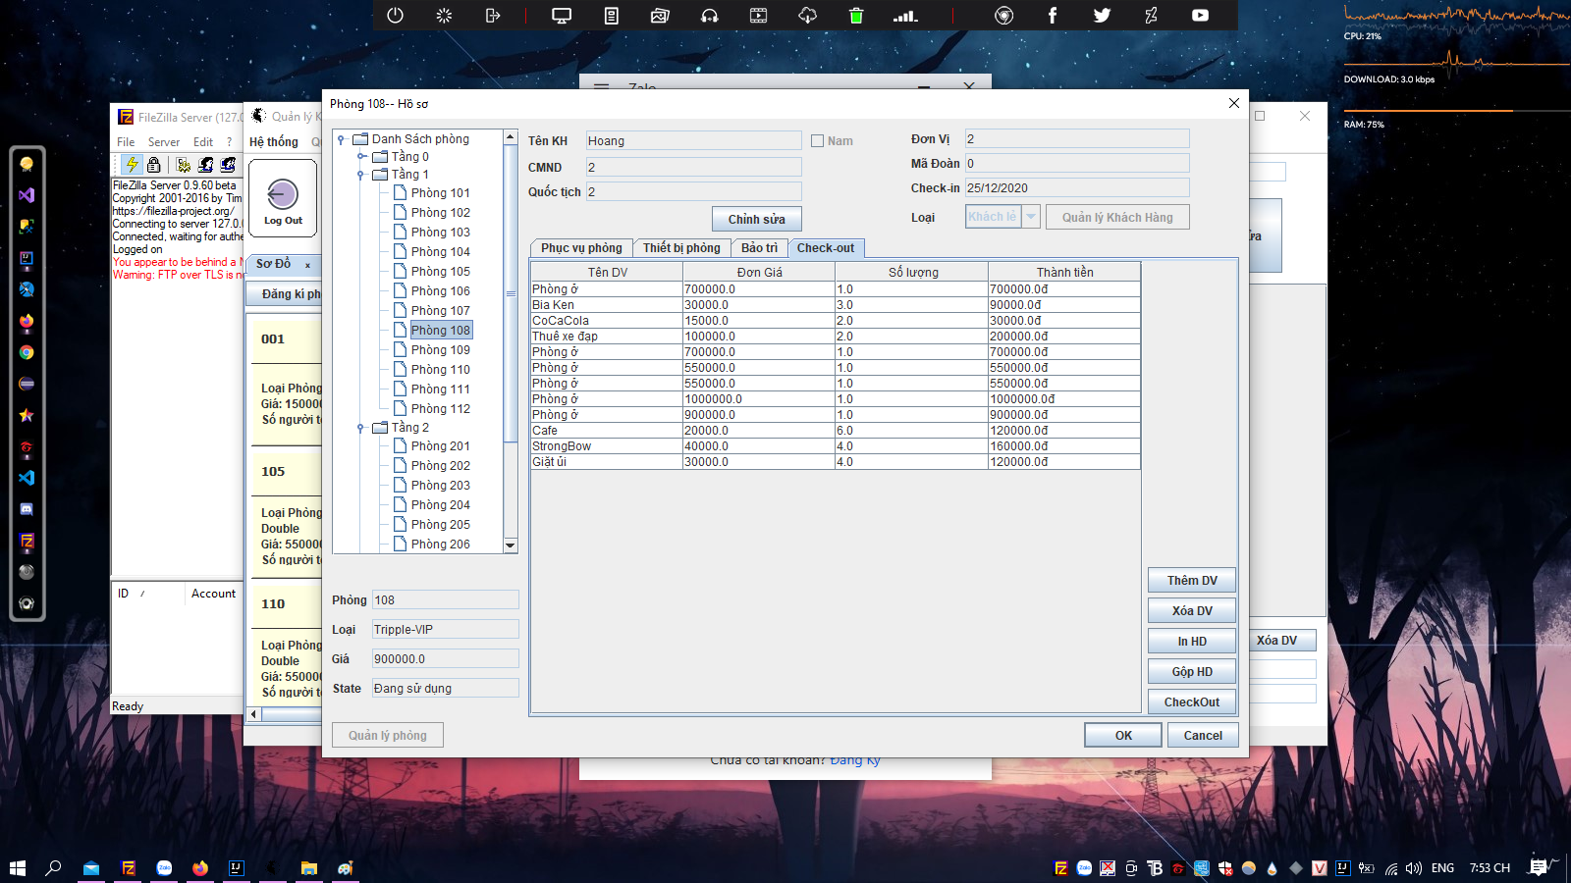
Task: Open Windows Start menu
Action: click(17, 867)
